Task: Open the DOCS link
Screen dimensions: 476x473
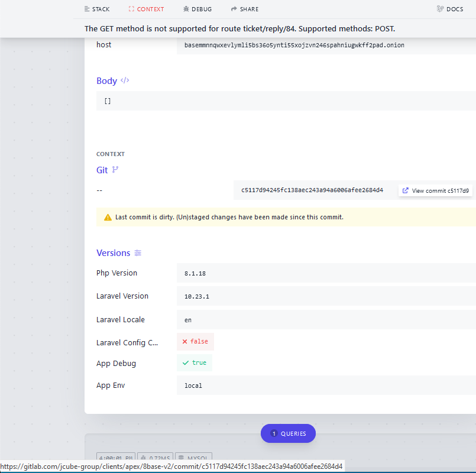Action: tap(450, 9)
